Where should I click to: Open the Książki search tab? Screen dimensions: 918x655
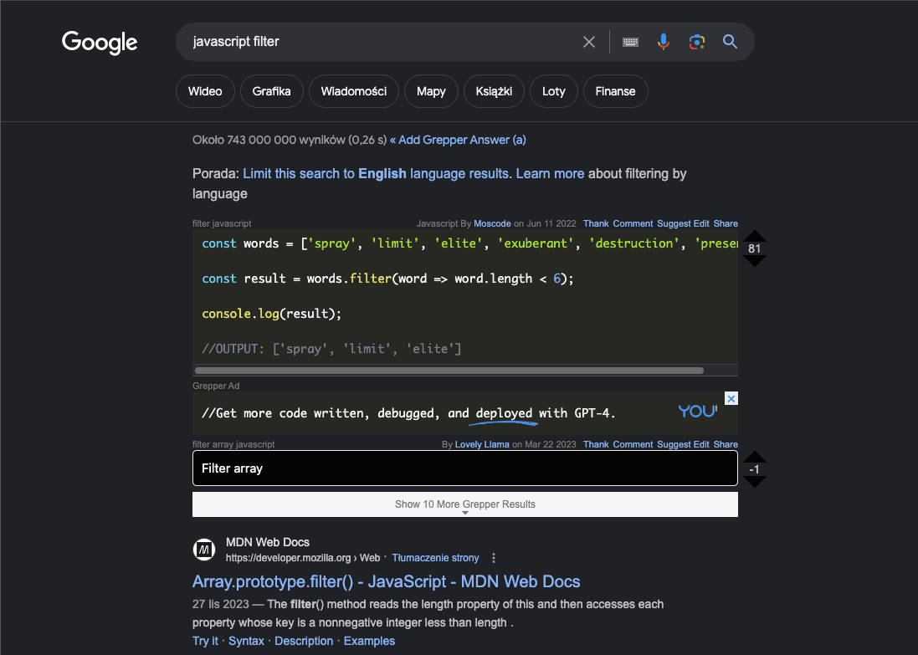[x=494, y=91]
